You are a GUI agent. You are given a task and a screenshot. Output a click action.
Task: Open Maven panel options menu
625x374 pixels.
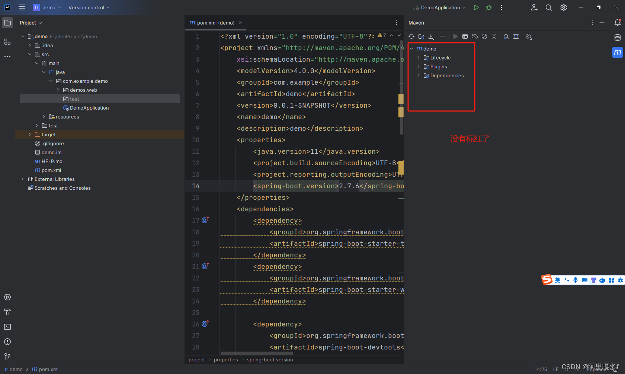pyautogui.click(x=592, y=23)
